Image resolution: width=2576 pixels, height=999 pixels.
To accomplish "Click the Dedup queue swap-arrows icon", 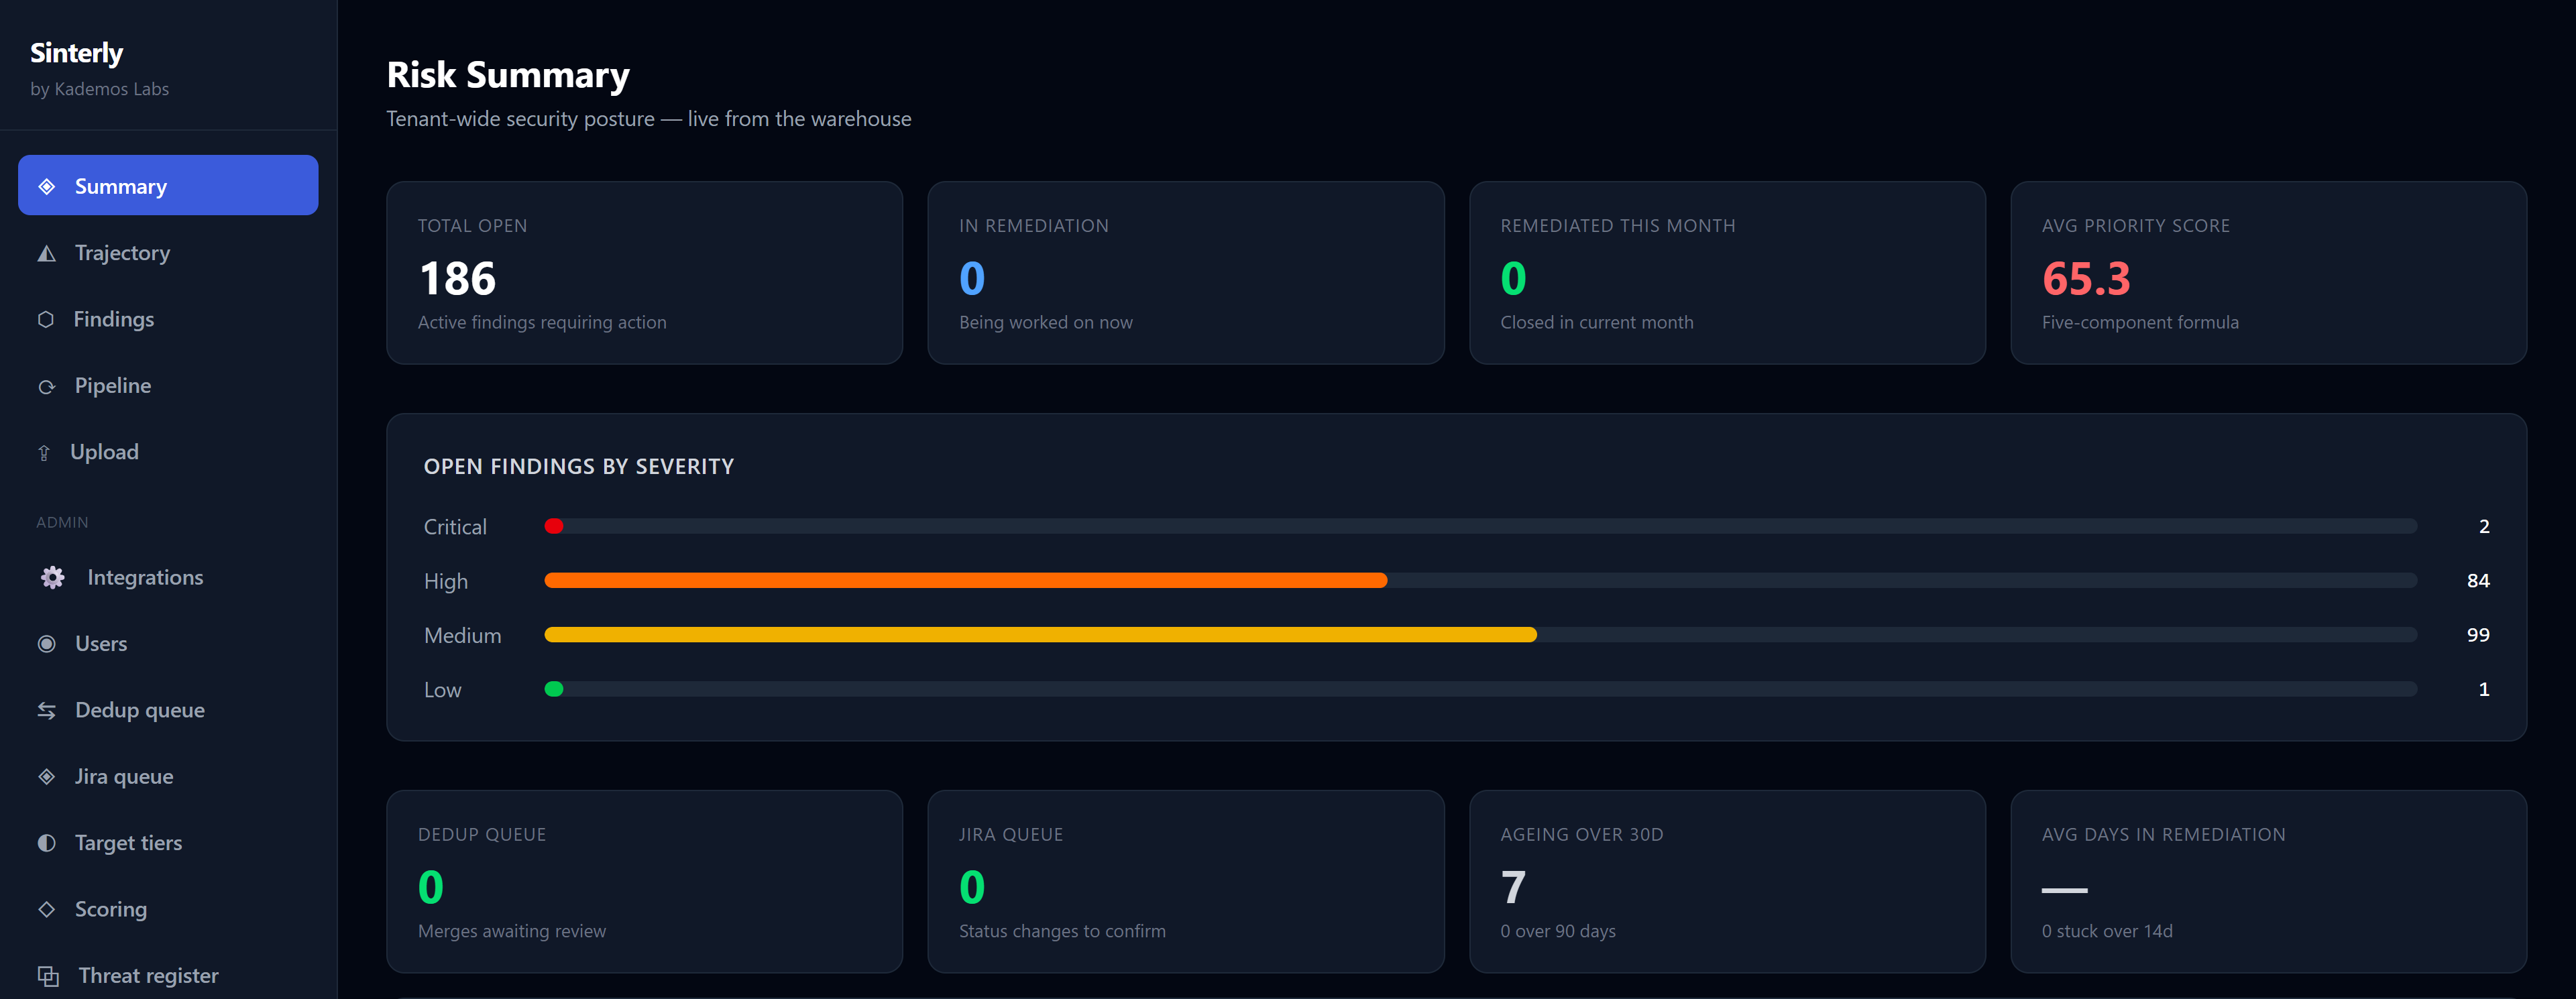I will (x=47, y=710).
